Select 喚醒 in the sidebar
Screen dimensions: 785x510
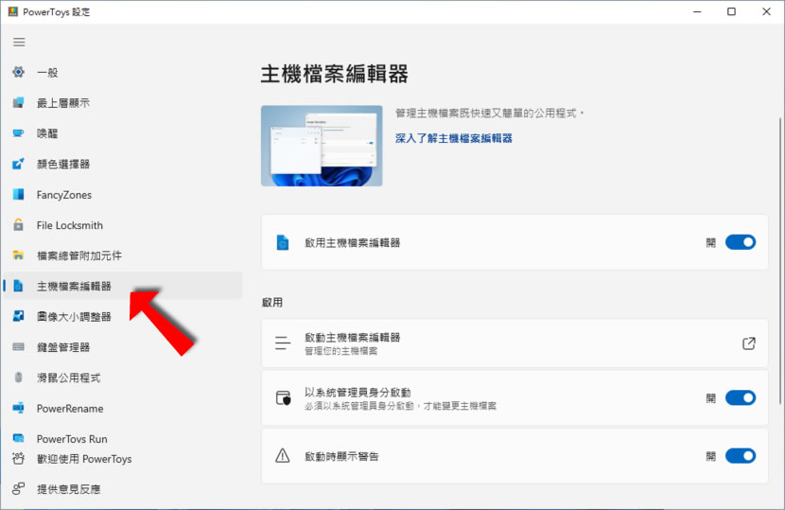[123, 133]
